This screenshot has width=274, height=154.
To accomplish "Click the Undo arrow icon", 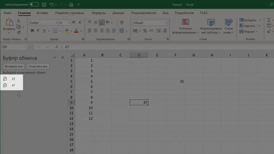I will (x=51, y=5).
